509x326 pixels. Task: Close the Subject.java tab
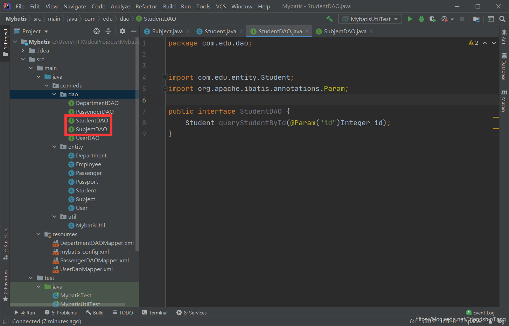click(x=188, y=31)
